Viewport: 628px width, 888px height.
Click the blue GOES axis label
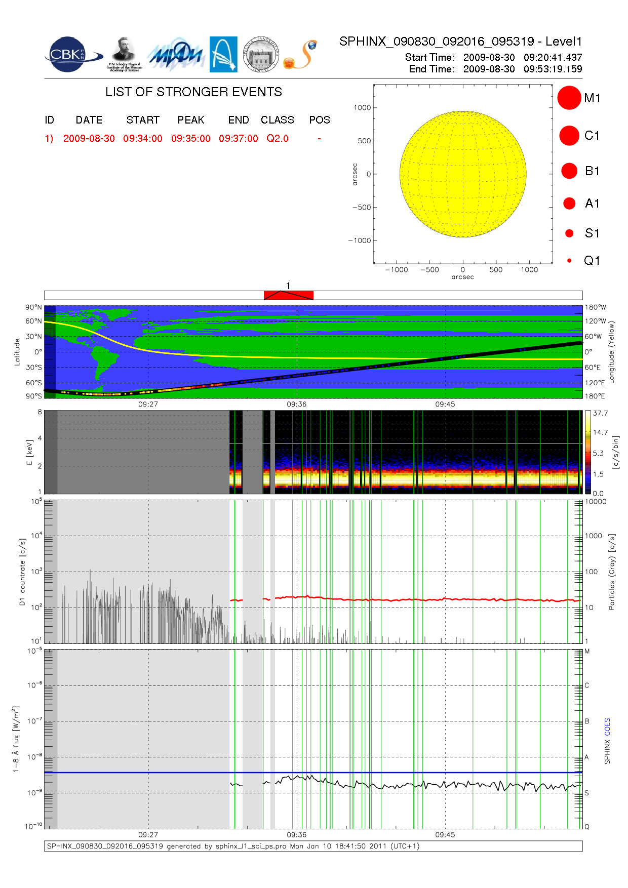607,726
